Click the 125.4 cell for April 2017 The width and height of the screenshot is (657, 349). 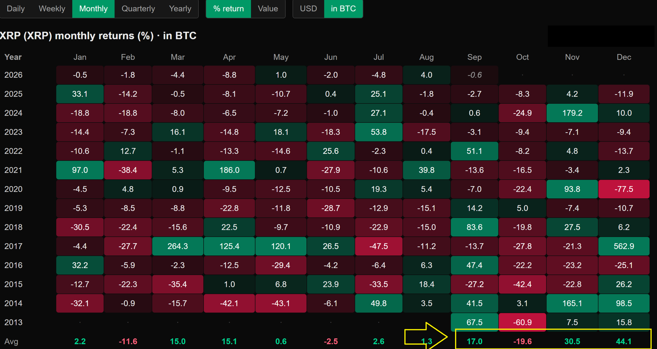(229, 246)
